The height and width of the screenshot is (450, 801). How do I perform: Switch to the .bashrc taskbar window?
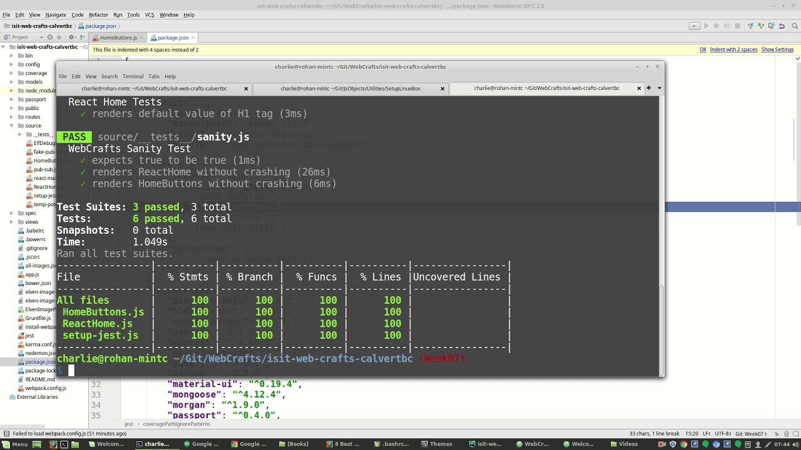391,444
